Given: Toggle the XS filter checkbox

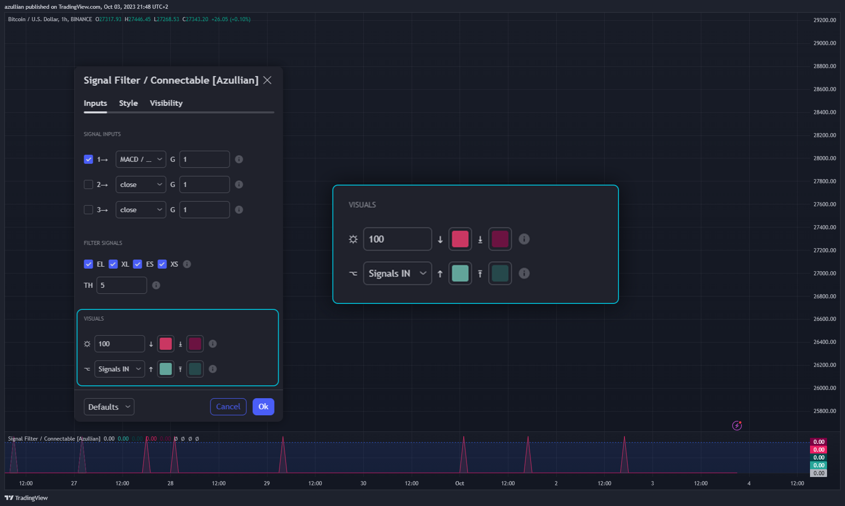Looking at the screenshot, I should 162,264.
